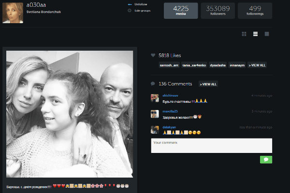The height and width of the screenshot is (193, 290).
Task: View all likes
Action: point(257,65)
